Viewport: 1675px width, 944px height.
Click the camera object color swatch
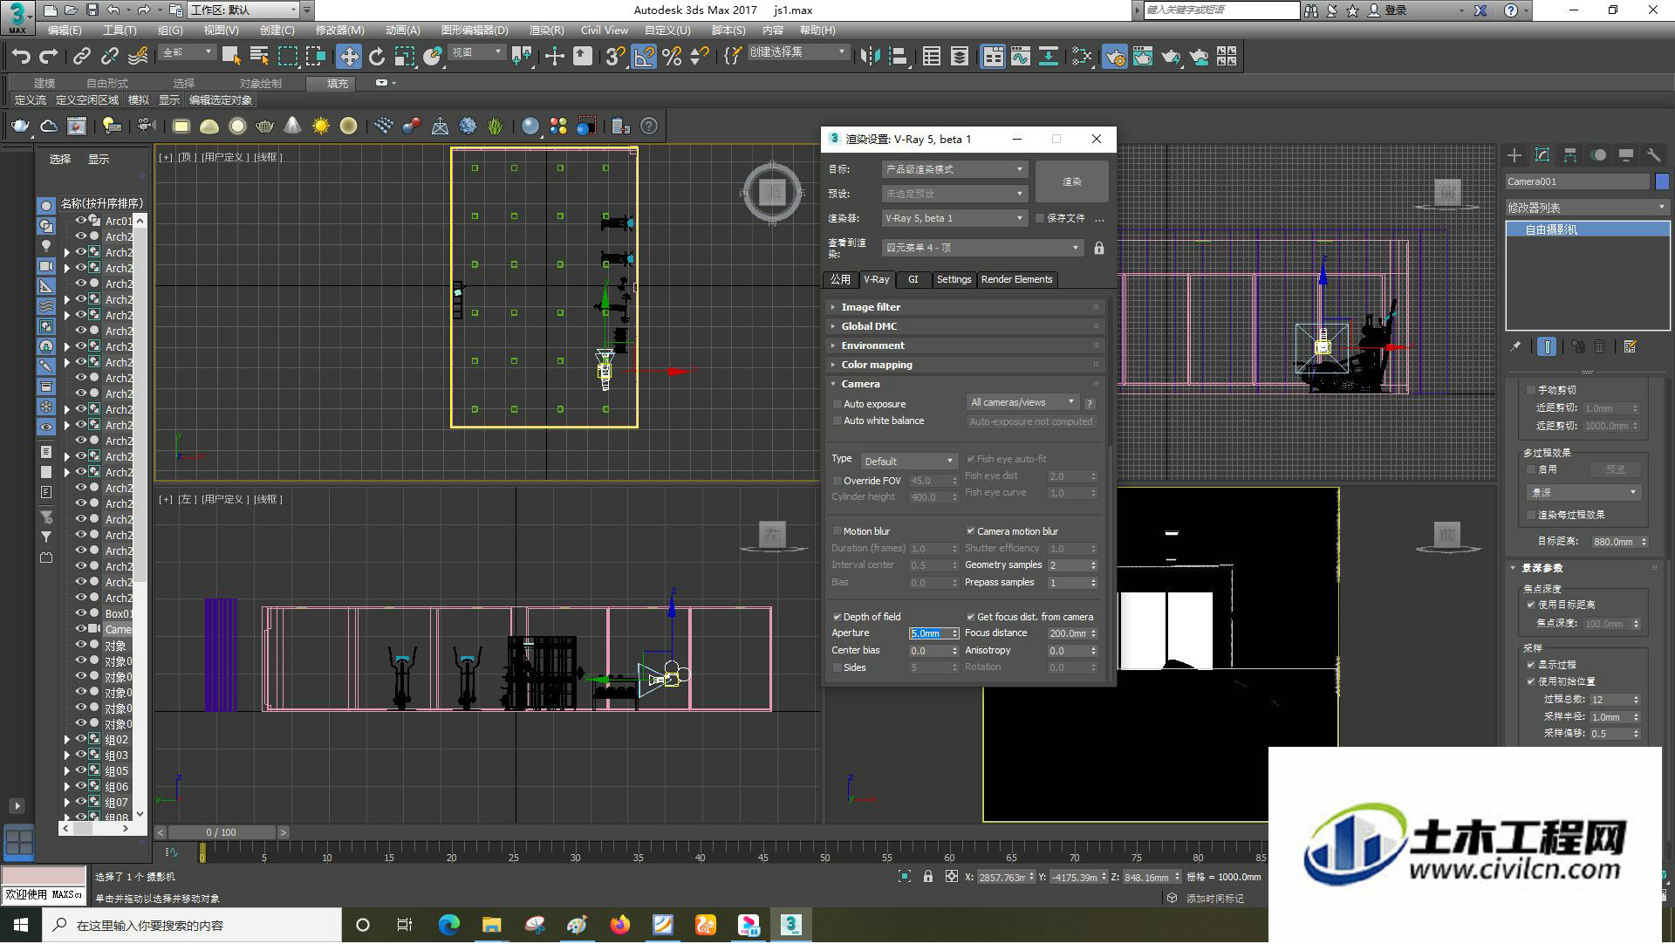click(x=1661, y=181)
